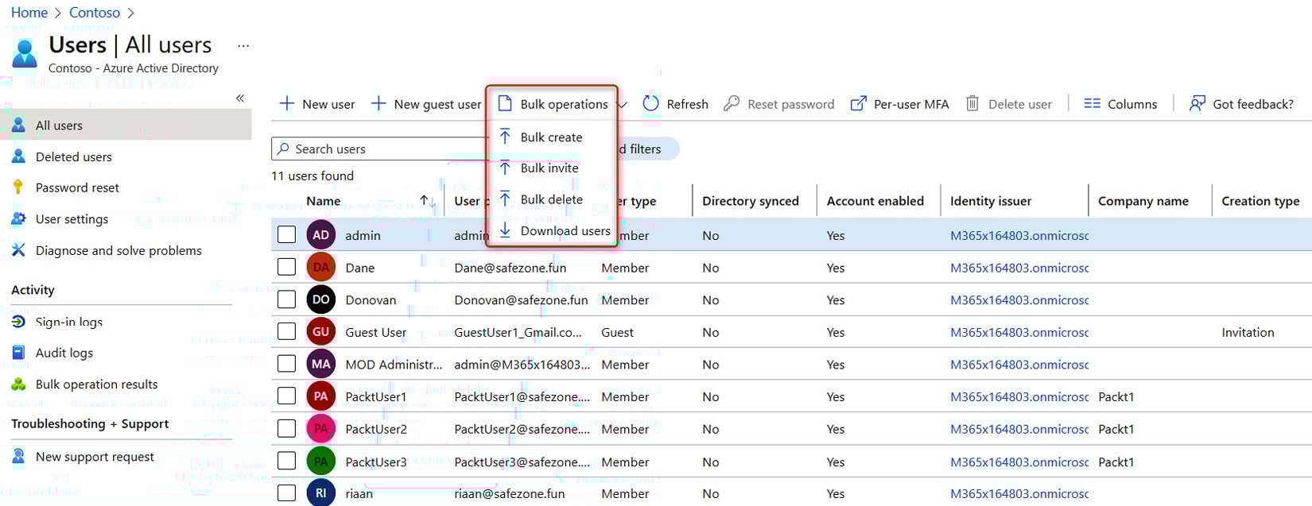The height and width of the screenshot is (506, 1312).
Task: Click the Delete user trash icon
Action: [x=972, y=104]
